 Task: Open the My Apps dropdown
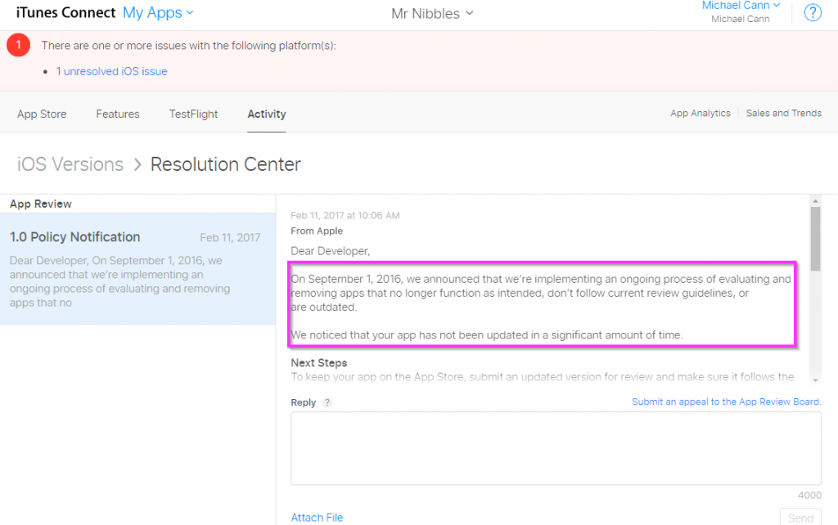(158, 12)
